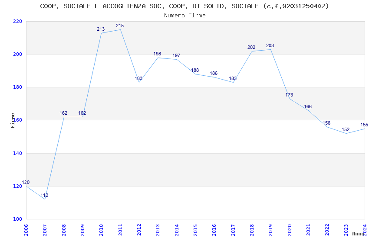369x238 pixels.
Task: Click the data label 202 for 2018
Action: click(x=251, y=47)
